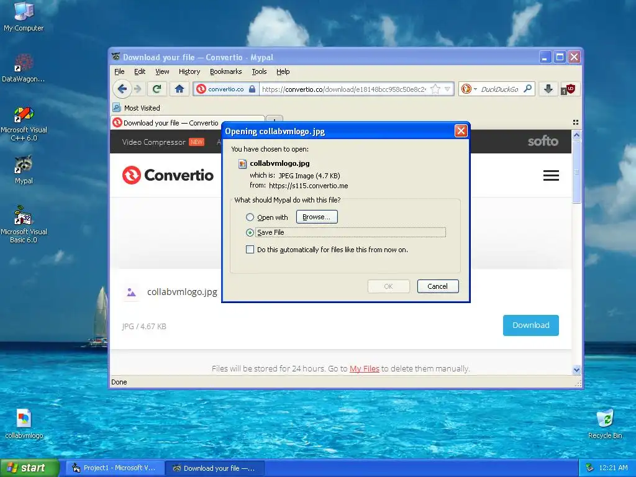636x477 pixels.
Task: Open the DataWagon desktop shortcut
Action: pos(24,67)
